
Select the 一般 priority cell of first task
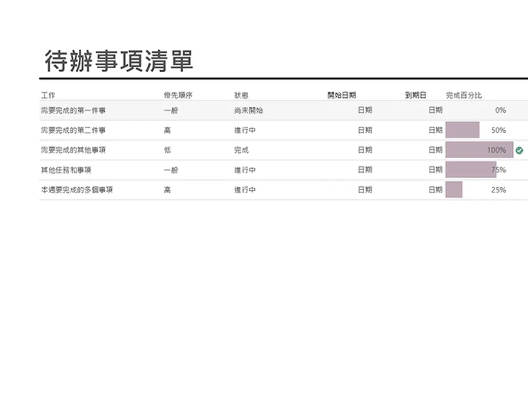pos(170,110)
